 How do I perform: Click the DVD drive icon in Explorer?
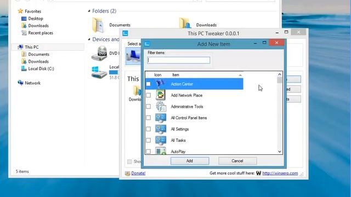[x=99, y=53]
